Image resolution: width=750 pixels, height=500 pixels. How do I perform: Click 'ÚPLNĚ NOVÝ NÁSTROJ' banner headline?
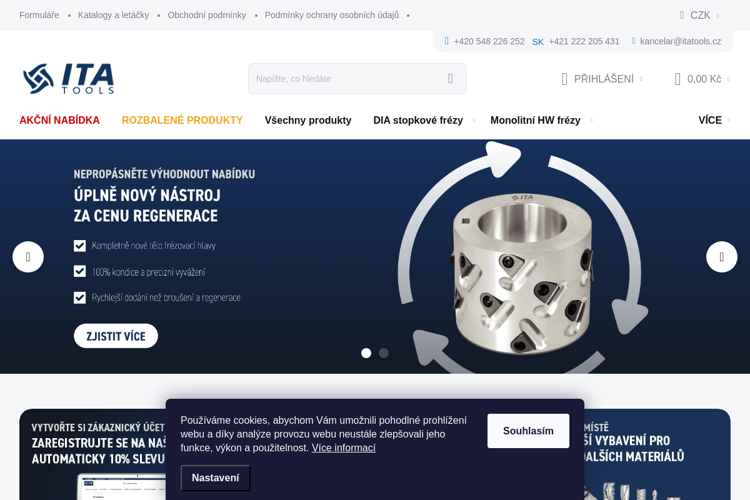[147, 195]
